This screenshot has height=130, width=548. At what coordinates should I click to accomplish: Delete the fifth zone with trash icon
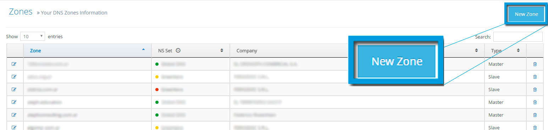pos(535,115)
